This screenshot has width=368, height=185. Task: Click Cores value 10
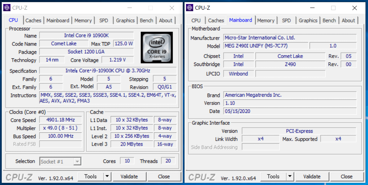coord(127,161)
